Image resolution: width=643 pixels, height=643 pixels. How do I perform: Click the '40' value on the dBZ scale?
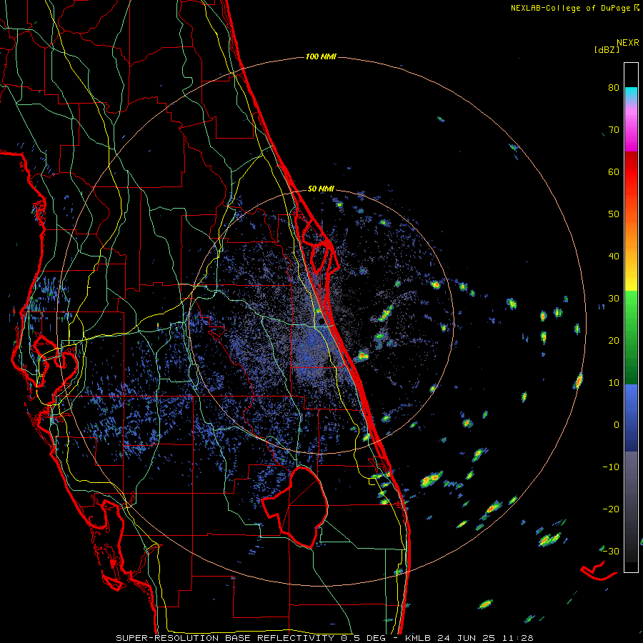click(x=614, y=256)
